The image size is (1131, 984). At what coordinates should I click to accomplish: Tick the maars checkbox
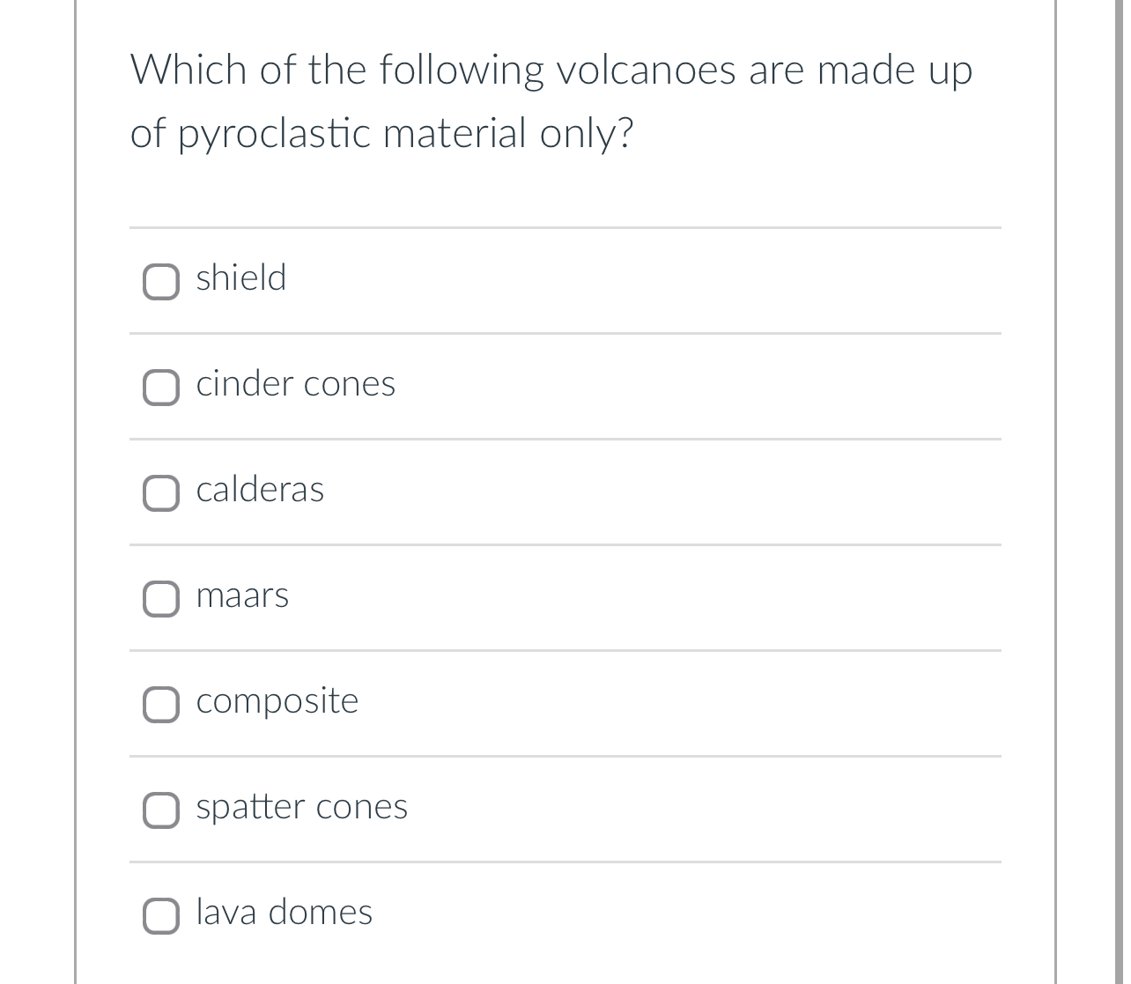(161, 599)
